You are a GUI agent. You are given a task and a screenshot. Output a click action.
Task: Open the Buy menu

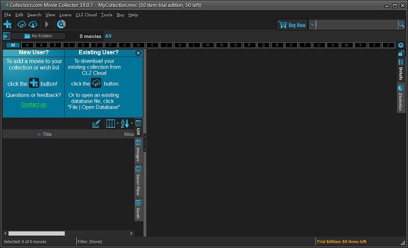120,15
